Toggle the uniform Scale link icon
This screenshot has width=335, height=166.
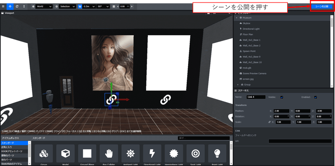[269, 122]
